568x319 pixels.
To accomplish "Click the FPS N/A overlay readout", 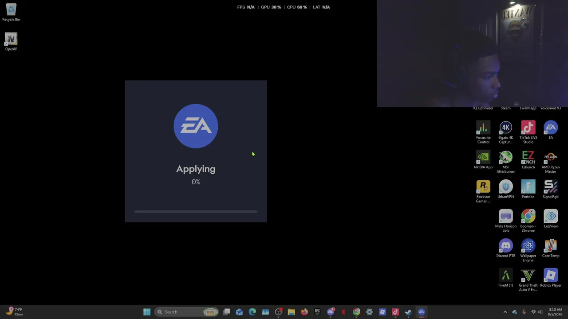I will coord(246,7).
